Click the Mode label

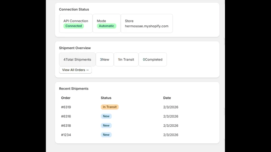pos(101,21)
